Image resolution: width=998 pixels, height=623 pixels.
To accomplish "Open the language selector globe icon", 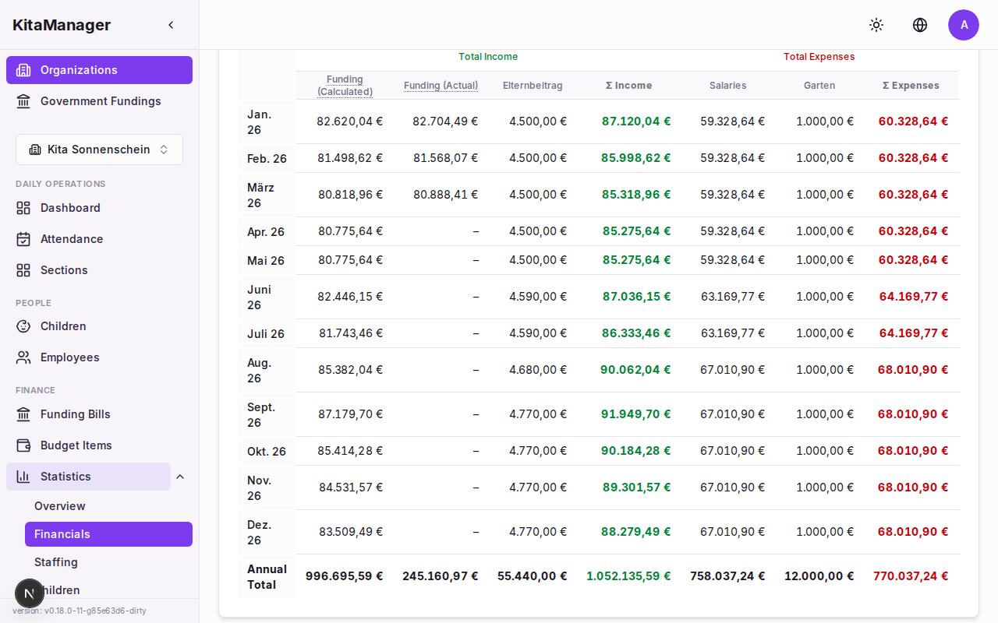I will (920, 25).
